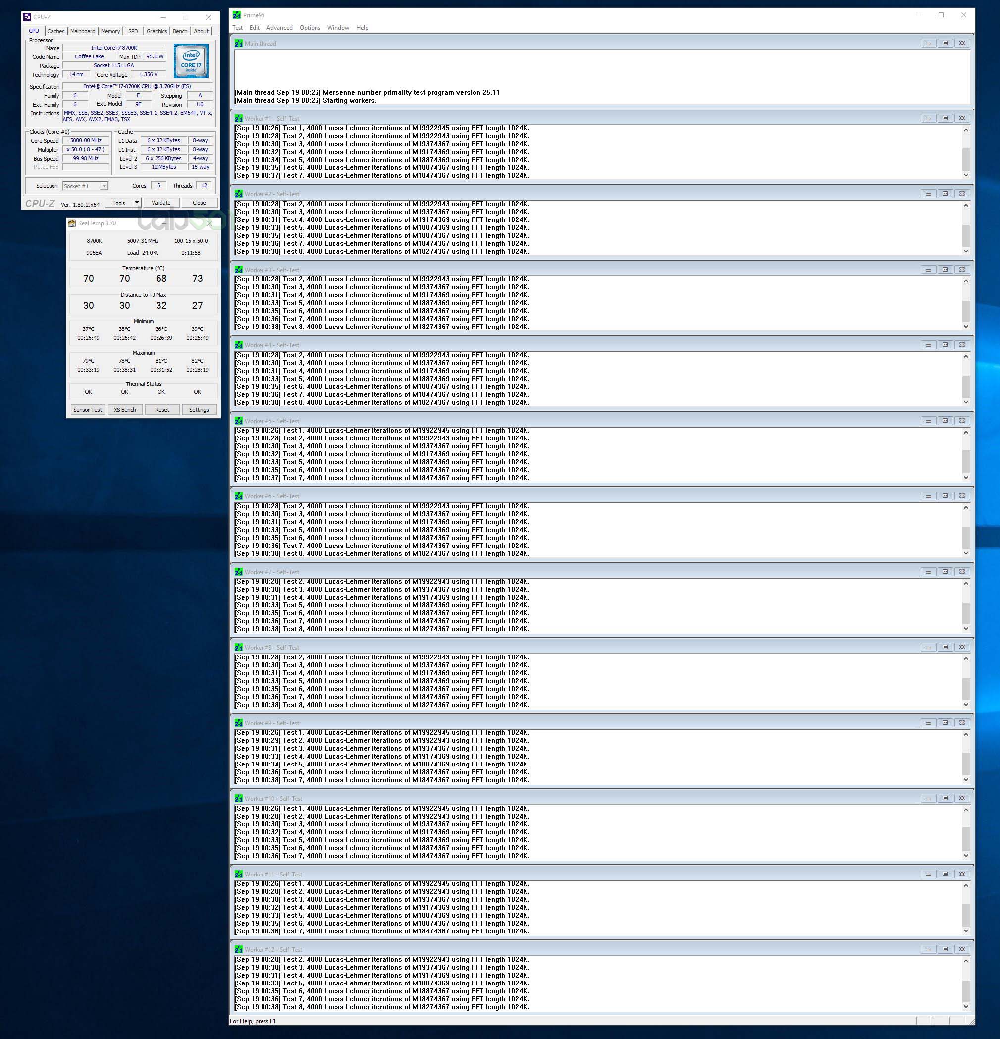Click the CPU-Z Specification field
1000x1039 pixels.
click(137, 86)
